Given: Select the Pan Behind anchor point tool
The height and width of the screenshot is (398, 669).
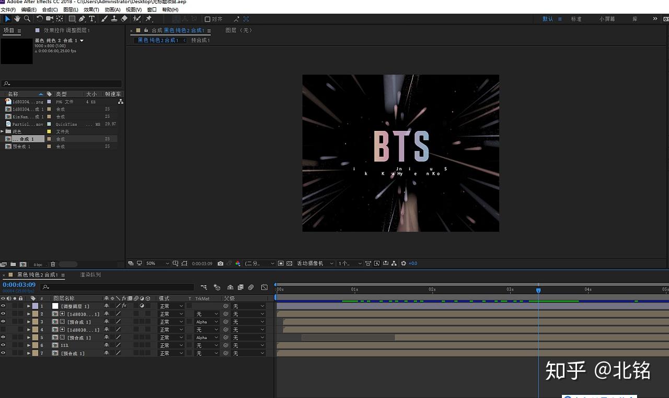Looking at the screenshot, I should click(x=60, y=19).
